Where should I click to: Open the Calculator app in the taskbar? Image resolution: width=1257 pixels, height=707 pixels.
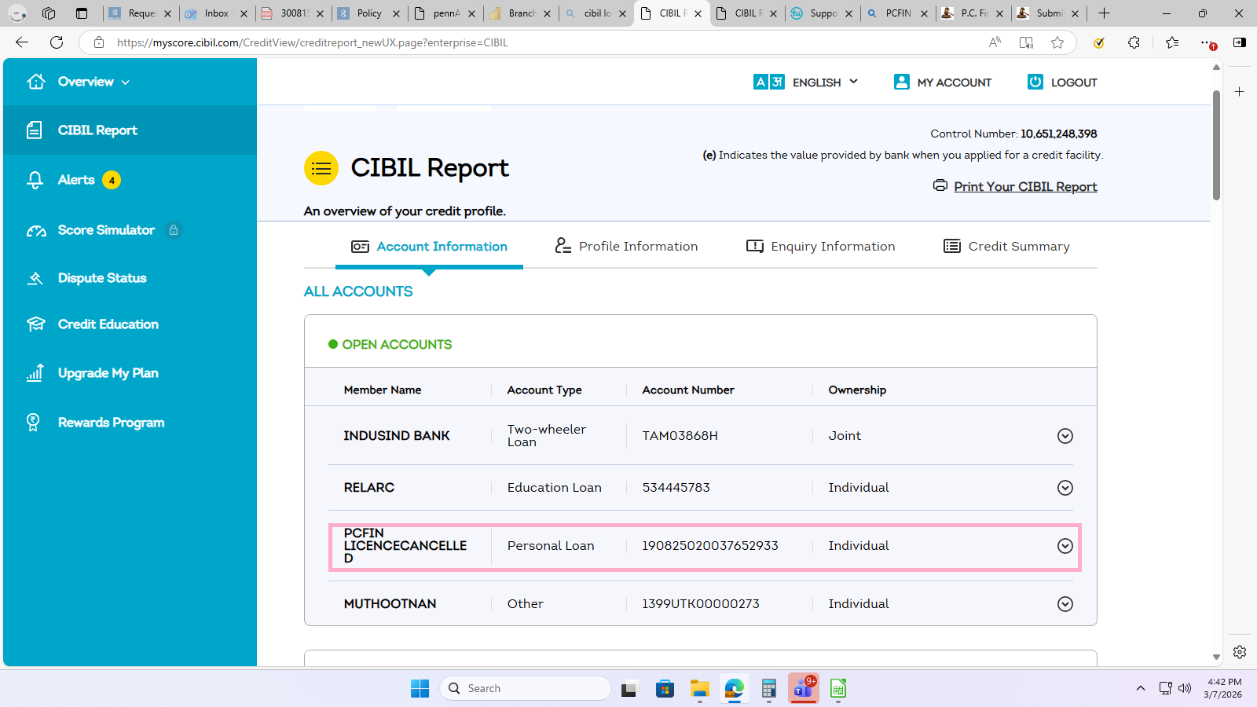click(768, 689)
